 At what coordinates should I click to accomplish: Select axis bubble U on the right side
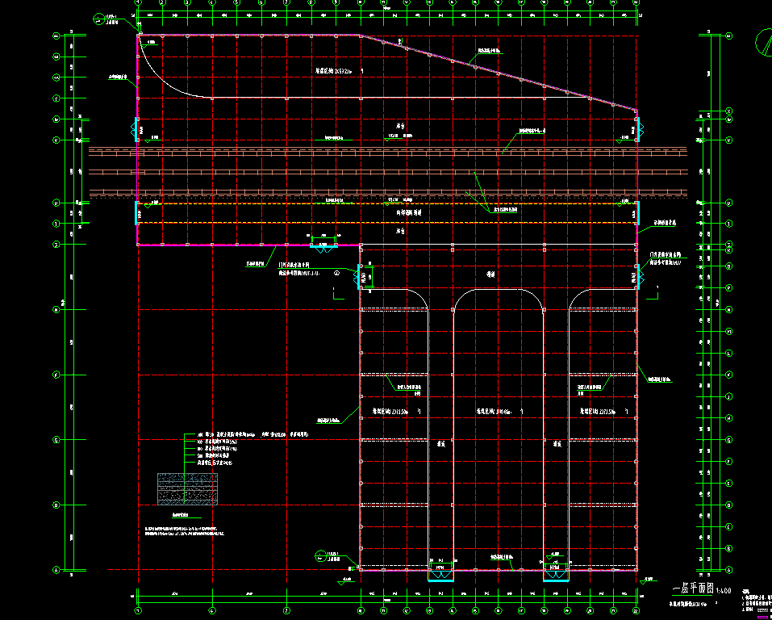coord(729,203)
